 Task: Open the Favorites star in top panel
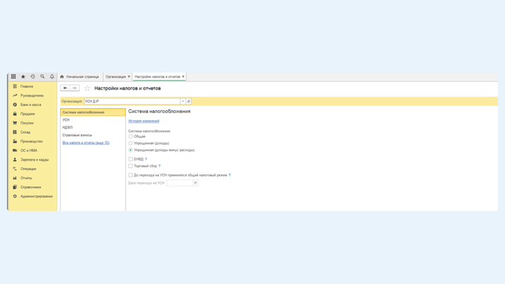(23, 76)
